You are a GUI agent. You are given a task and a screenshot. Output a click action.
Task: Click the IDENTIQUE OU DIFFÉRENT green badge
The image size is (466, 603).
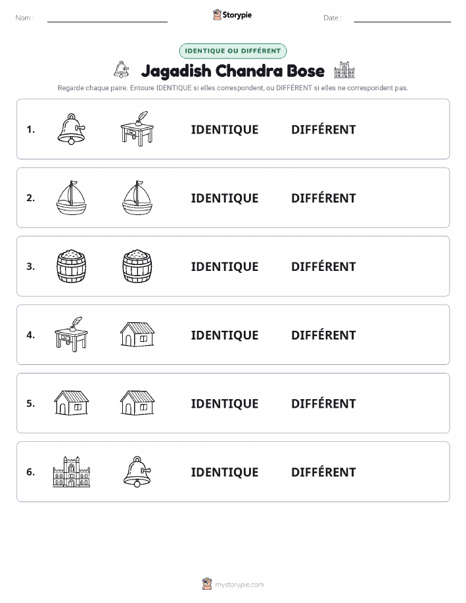[233, 51]
